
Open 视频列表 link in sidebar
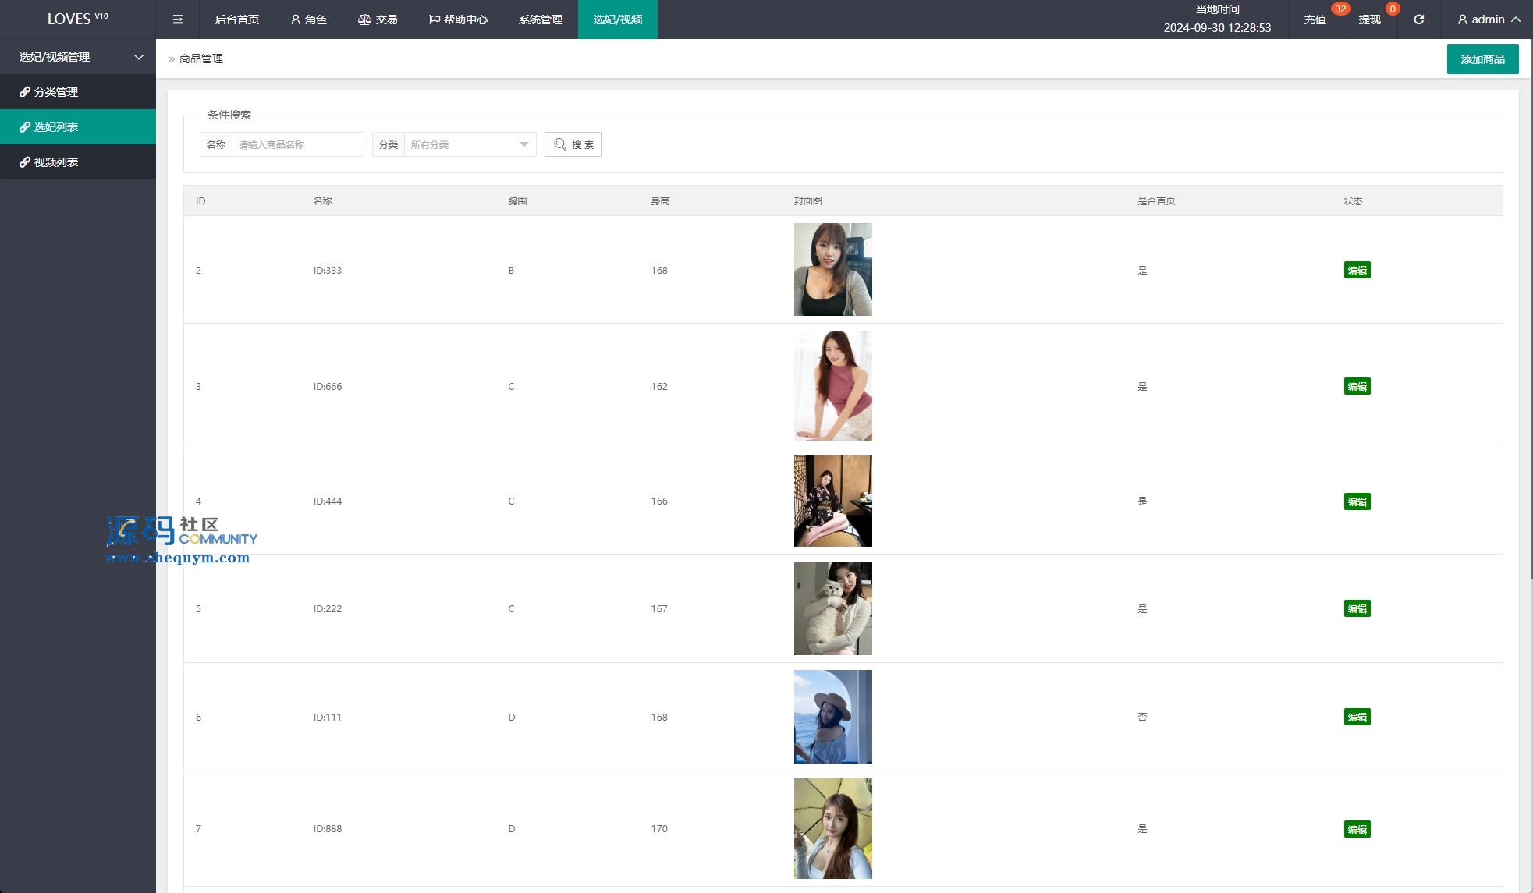point(56,162)
